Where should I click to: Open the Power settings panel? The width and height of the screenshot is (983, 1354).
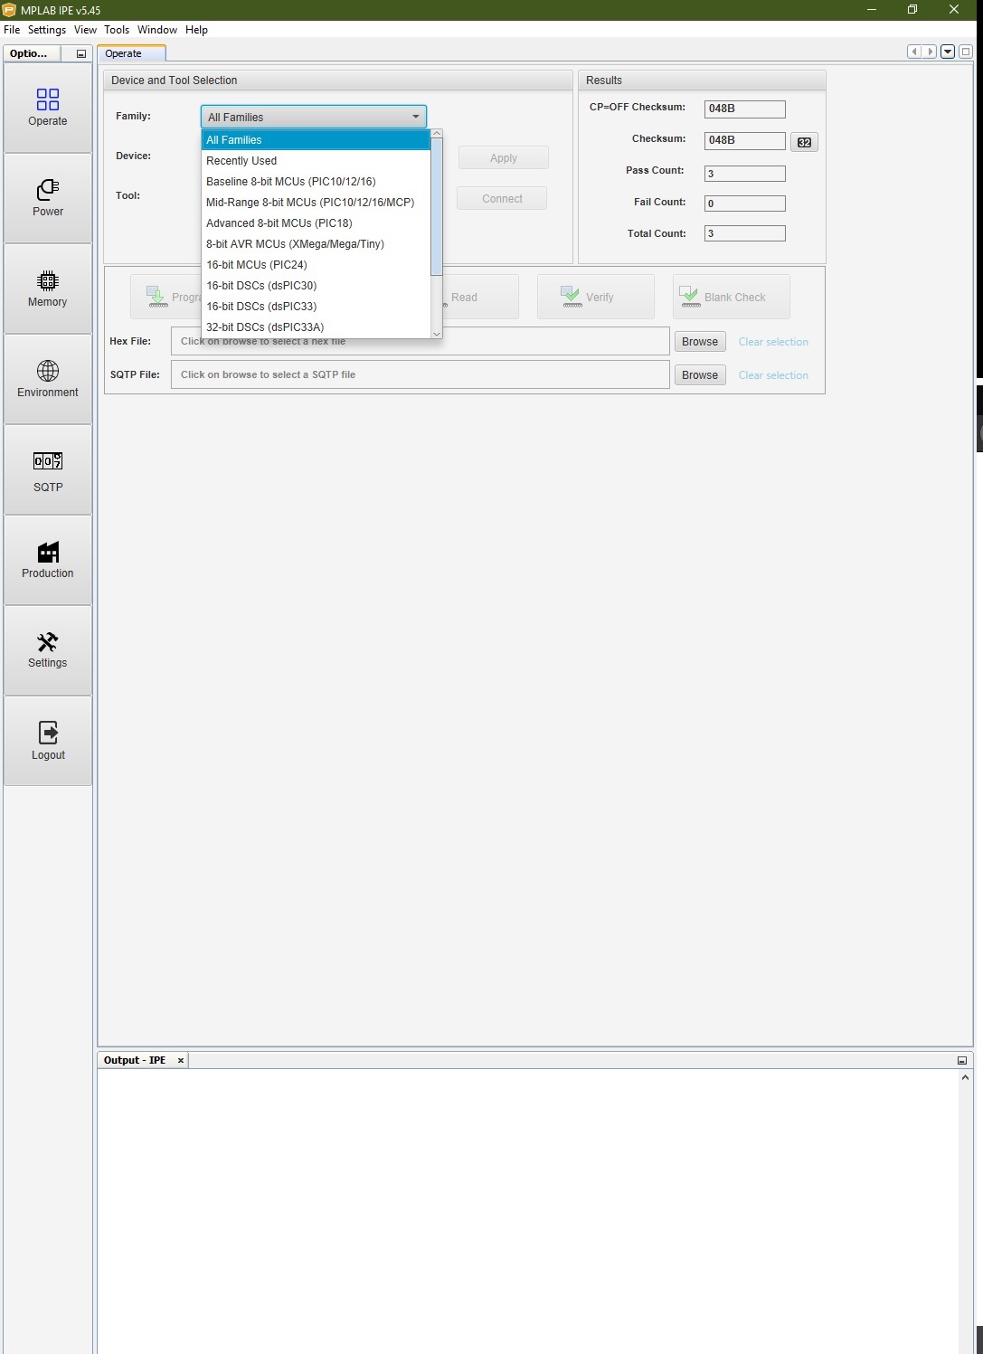[x=48, y=198]
